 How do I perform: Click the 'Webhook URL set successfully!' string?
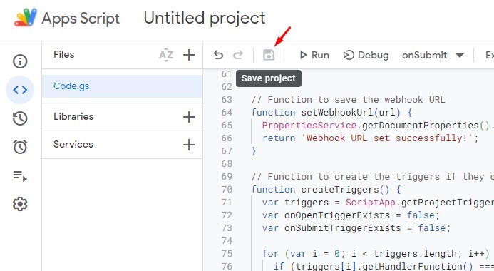[387, 138]
